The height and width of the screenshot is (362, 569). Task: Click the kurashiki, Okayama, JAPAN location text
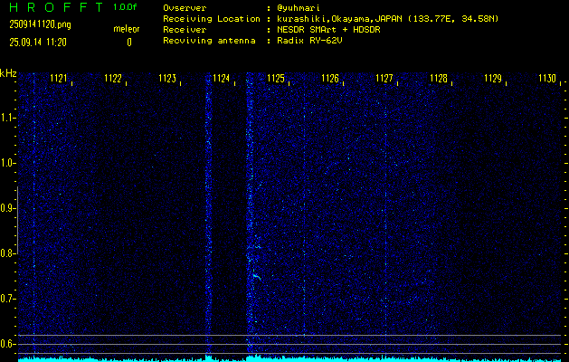(388, 19)
